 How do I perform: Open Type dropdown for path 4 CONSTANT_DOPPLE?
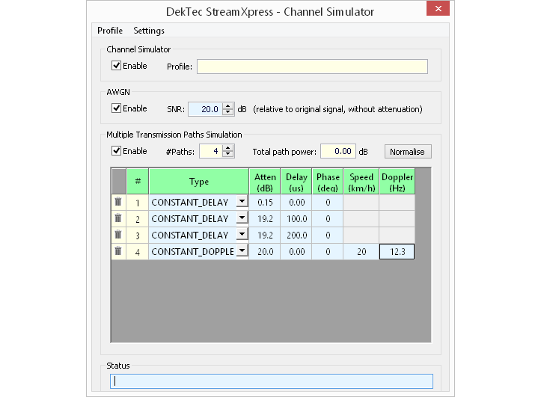coord(242,251)
